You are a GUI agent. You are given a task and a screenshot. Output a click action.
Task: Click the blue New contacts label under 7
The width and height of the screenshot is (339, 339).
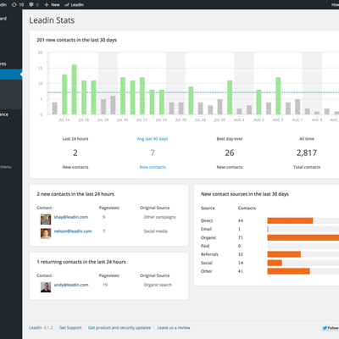click(153, 167)
